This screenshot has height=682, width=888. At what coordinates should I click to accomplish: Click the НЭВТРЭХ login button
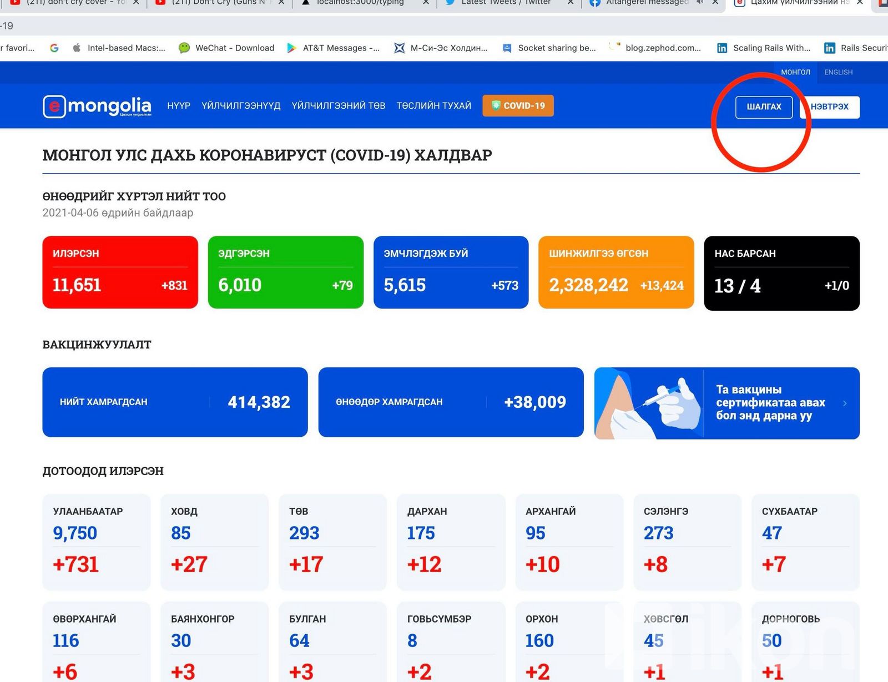tap(830, 107)
